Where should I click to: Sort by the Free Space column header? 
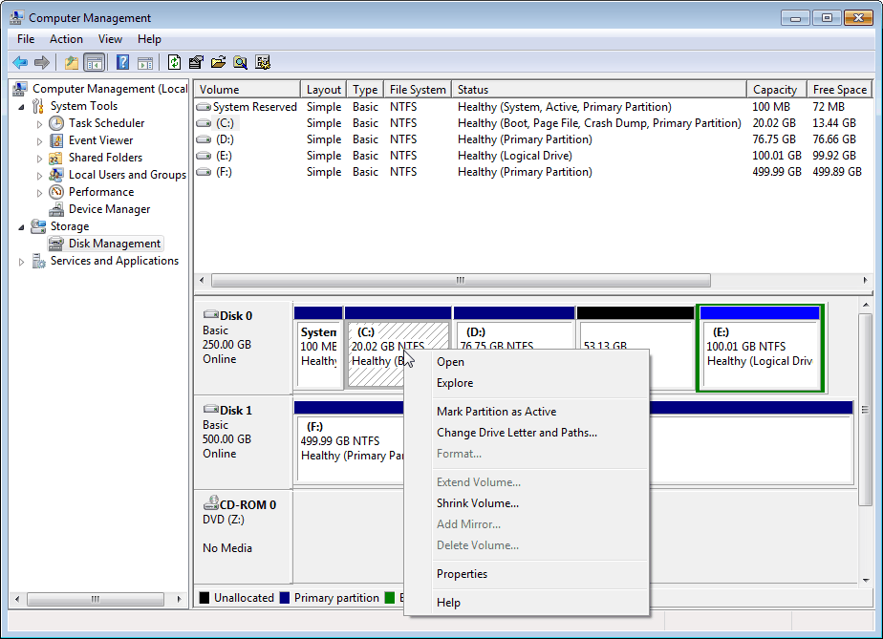[840, 90]
